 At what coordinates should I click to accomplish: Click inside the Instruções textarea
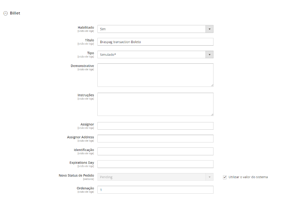[x=155, y=104]
